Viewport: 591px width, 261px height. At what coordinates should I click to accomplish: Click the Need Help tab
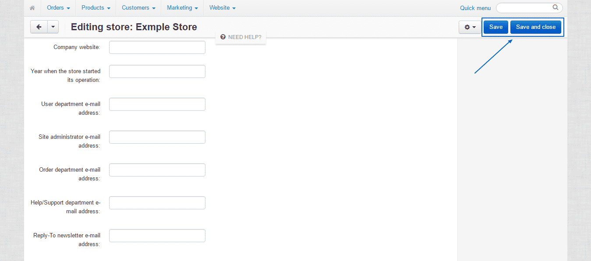click(x=241, y=37)
